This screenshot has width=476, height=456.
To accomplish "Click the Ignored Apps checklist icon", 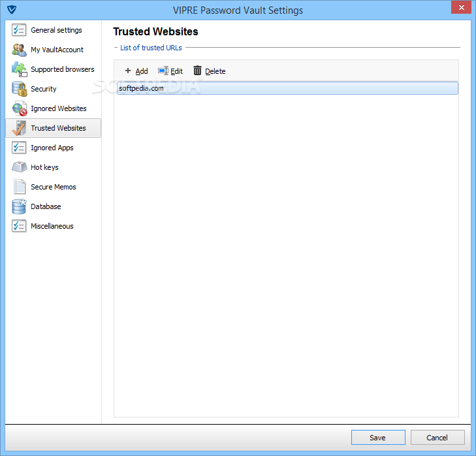I will click(x=19, y=148).
